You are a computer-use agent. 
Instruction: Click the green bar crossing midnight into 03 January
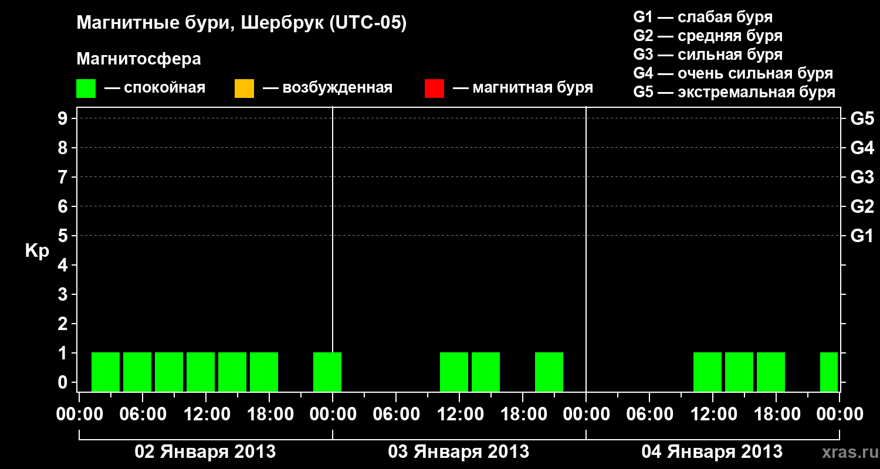pyautogui.click(x=327, y=372)
